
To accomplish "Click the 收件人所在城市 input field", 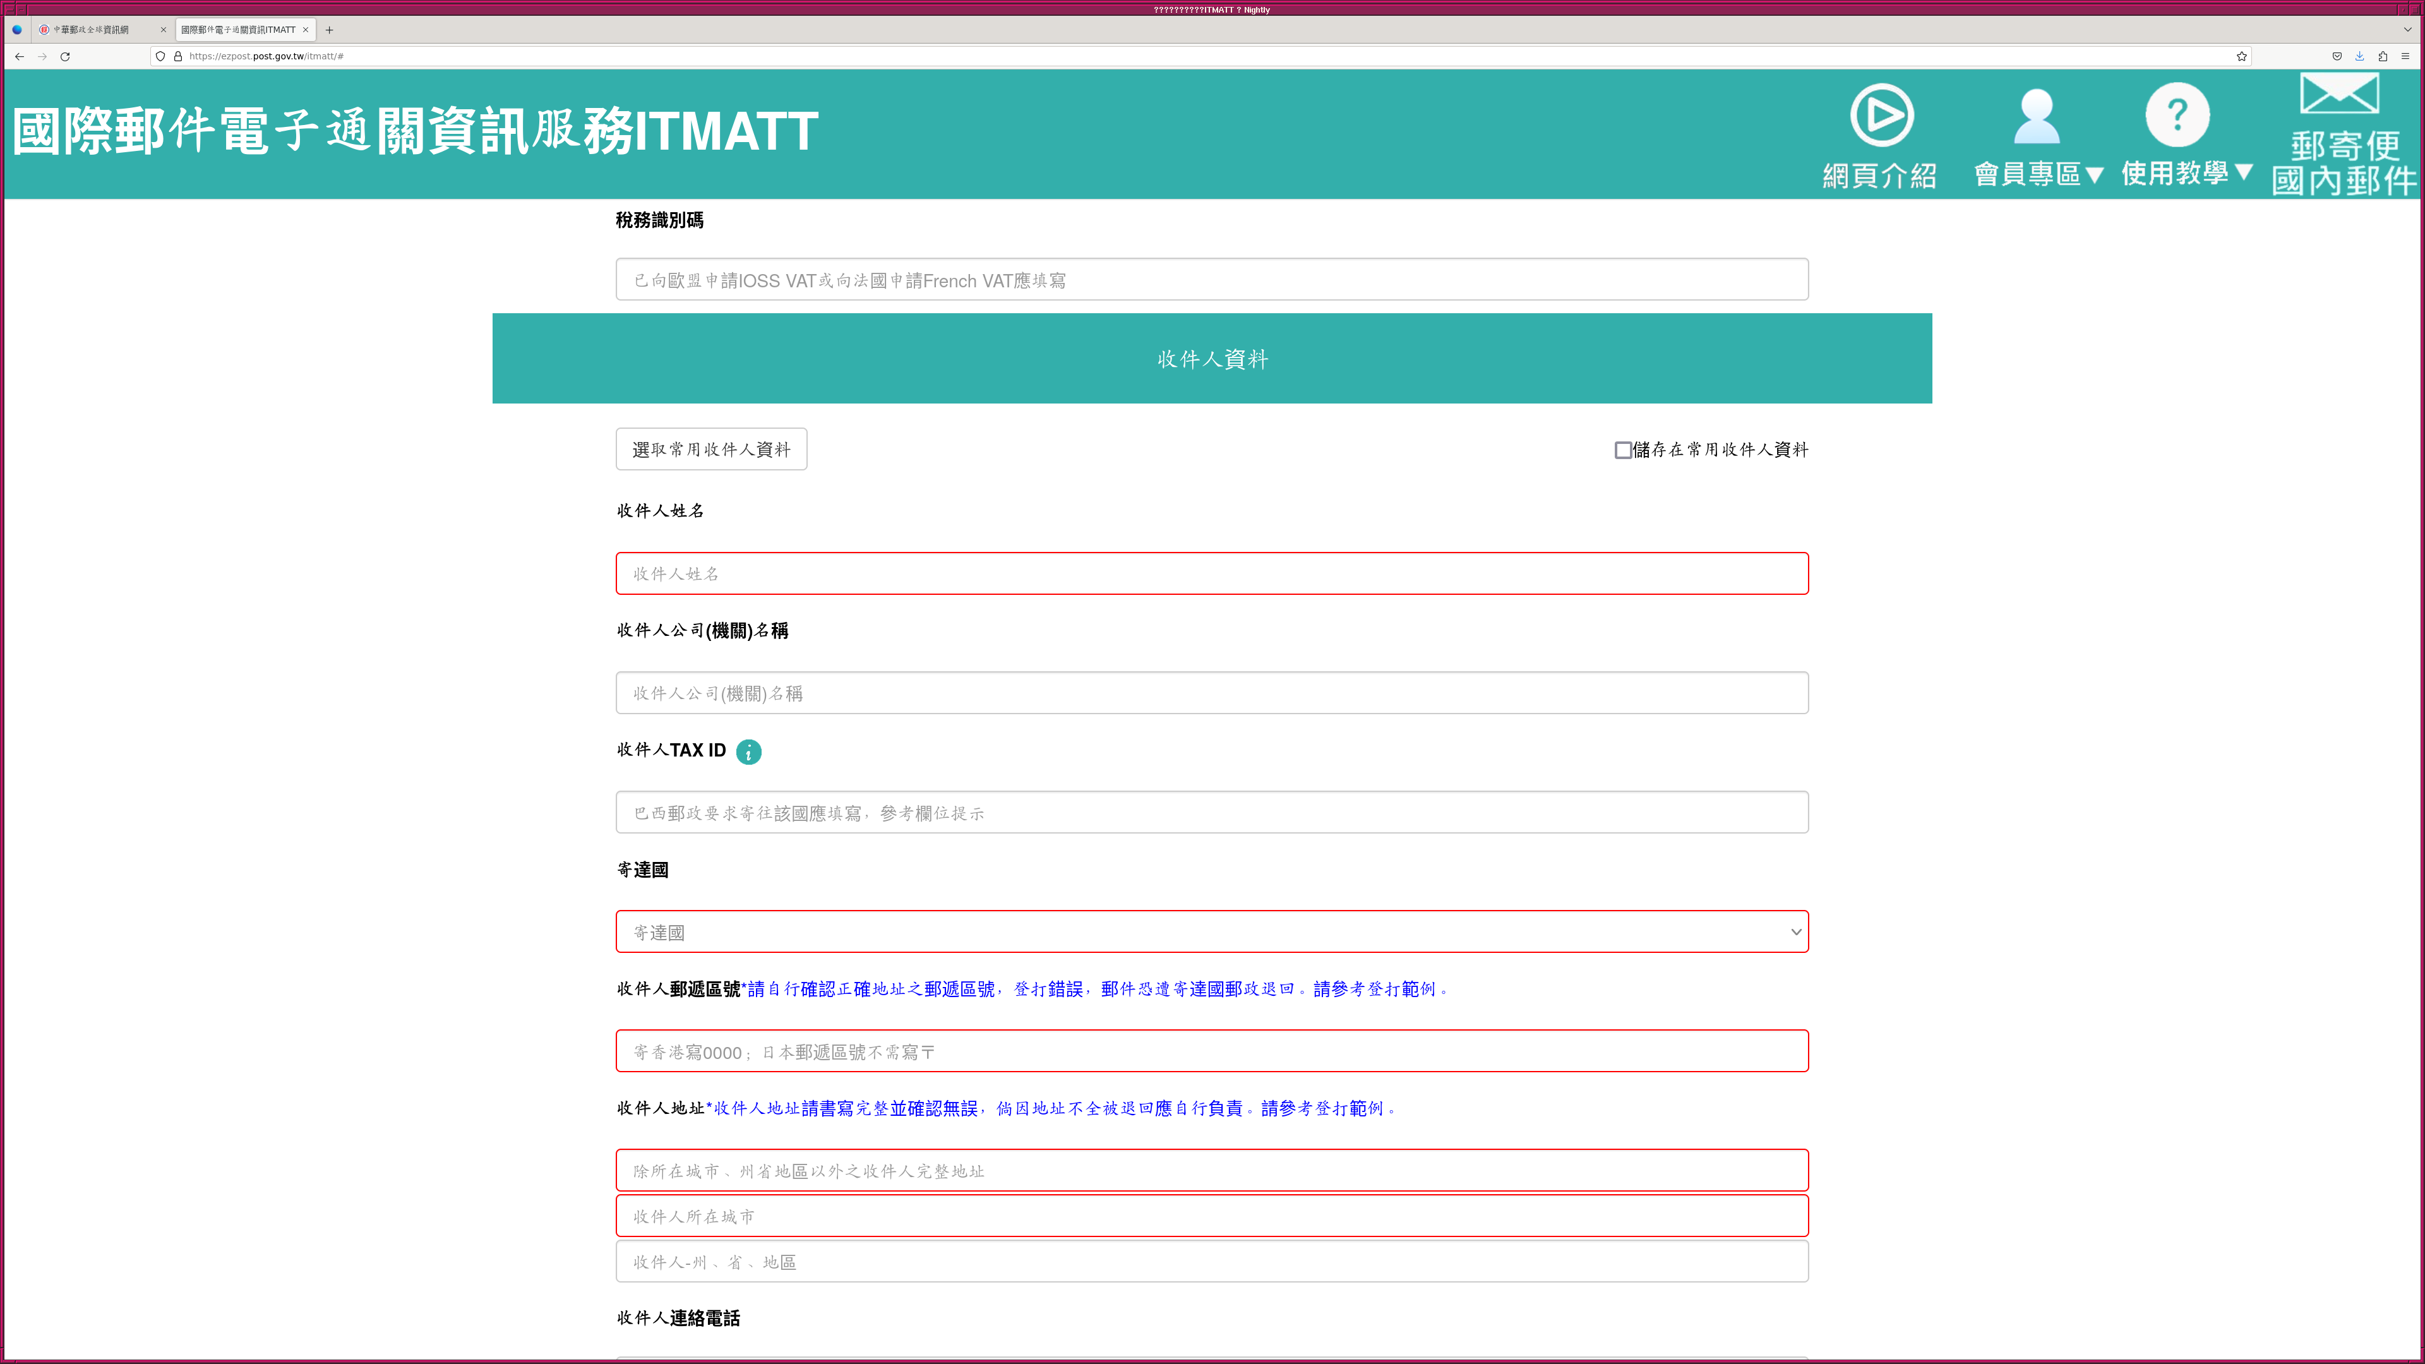I will tap(1212, 1216).
